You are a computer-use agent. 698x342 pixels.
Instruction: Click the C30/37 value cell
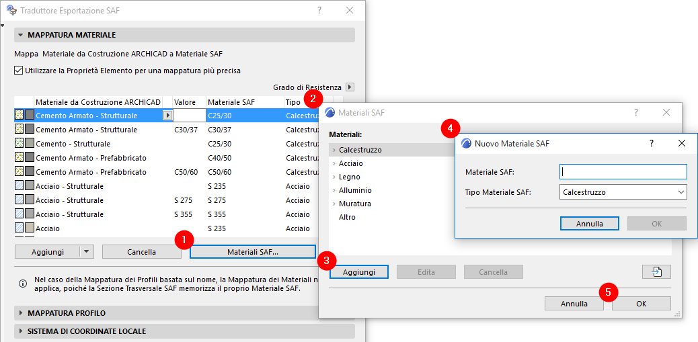coord(186,130)
